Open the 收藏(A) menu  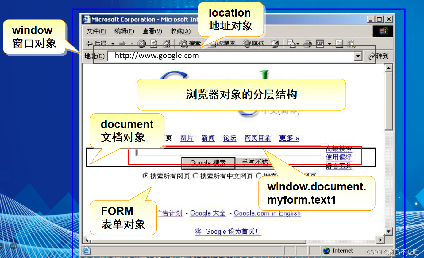point(180,31)
